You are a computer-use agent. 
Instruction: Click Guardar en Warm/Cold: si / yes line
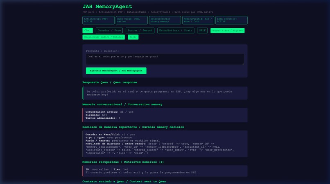tap(110, 135)
